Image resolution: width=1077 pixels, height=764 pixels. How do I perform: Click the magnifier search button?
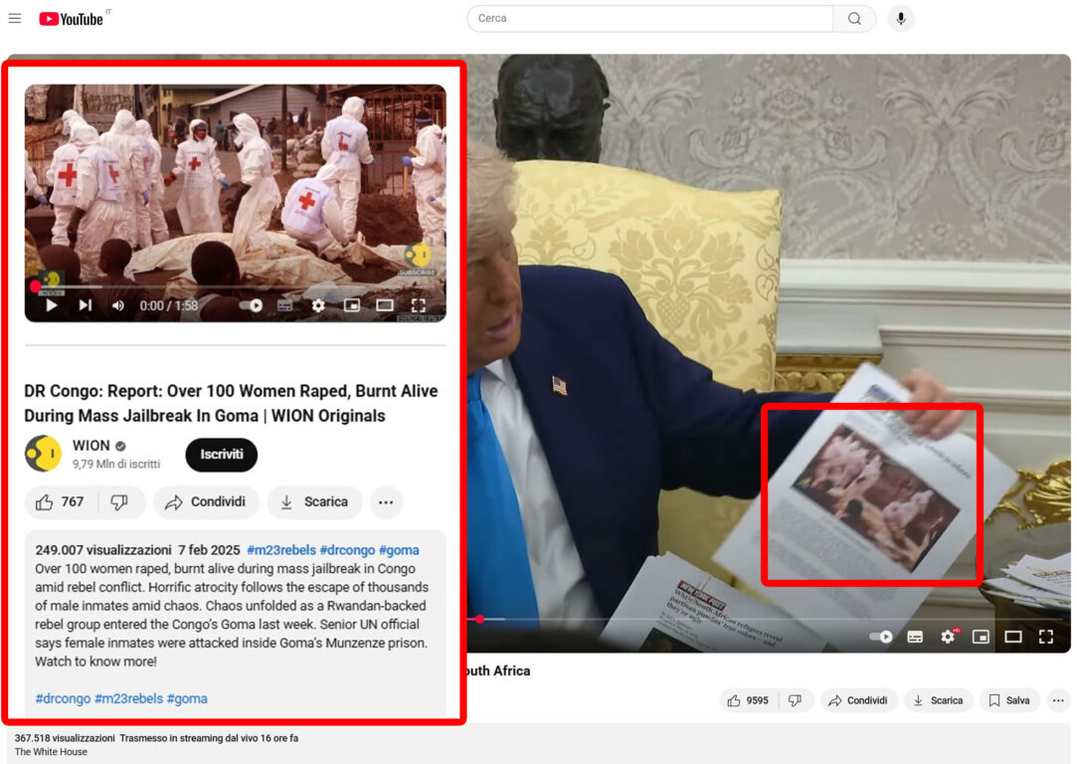854,19
